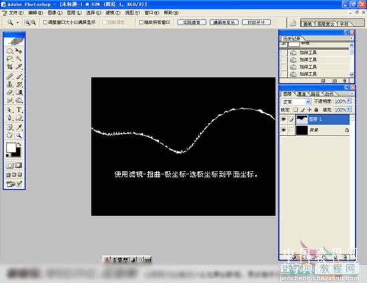
Task: Hide the 背景 layer via eye icon
Action: coord(284,130)
